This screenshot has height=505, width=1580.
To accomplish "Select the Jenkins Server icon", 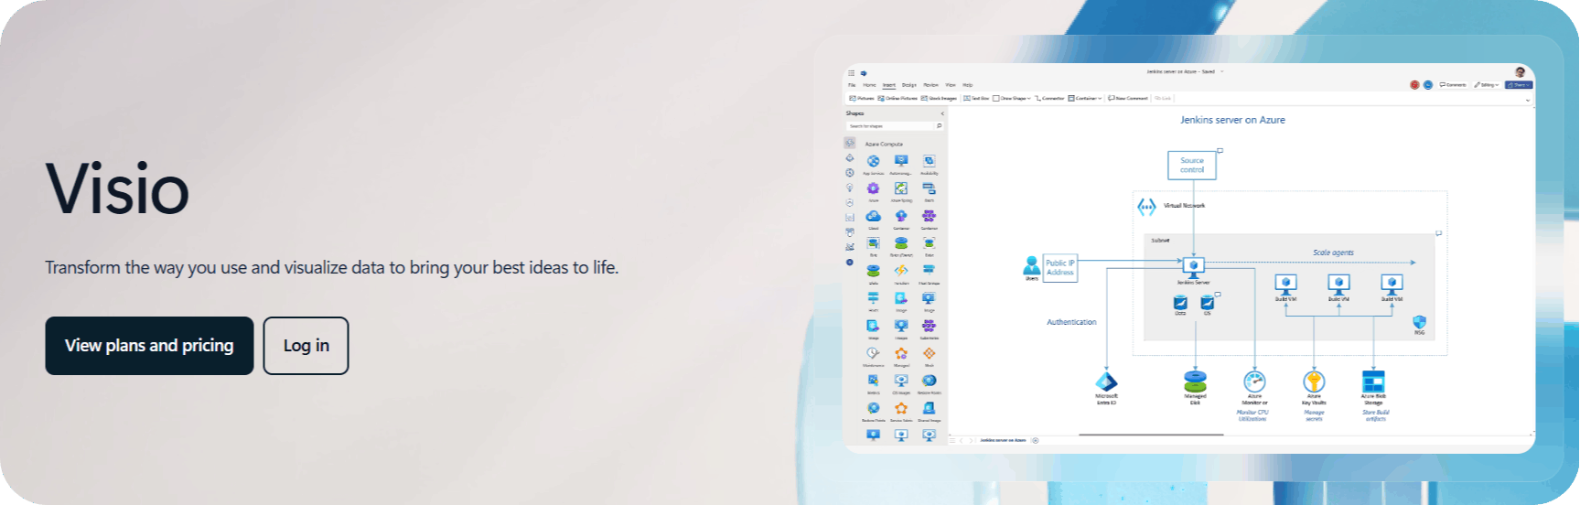I will click(x=1193, y=267).
